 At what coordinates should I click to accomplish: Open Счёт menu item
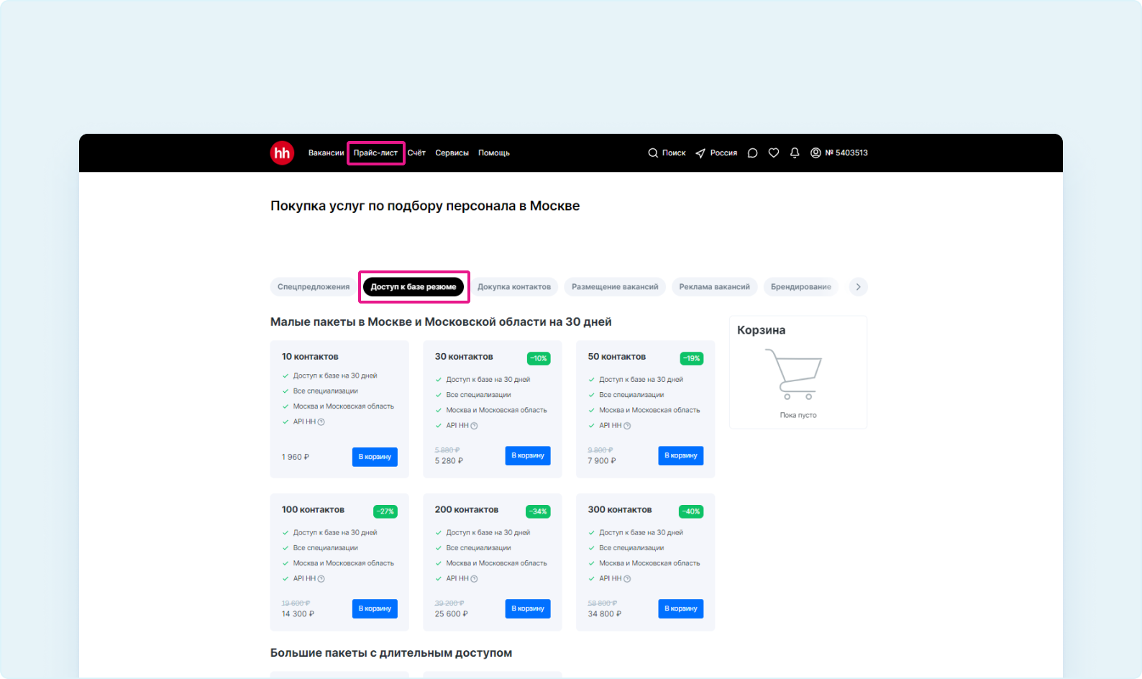(416, 153)
